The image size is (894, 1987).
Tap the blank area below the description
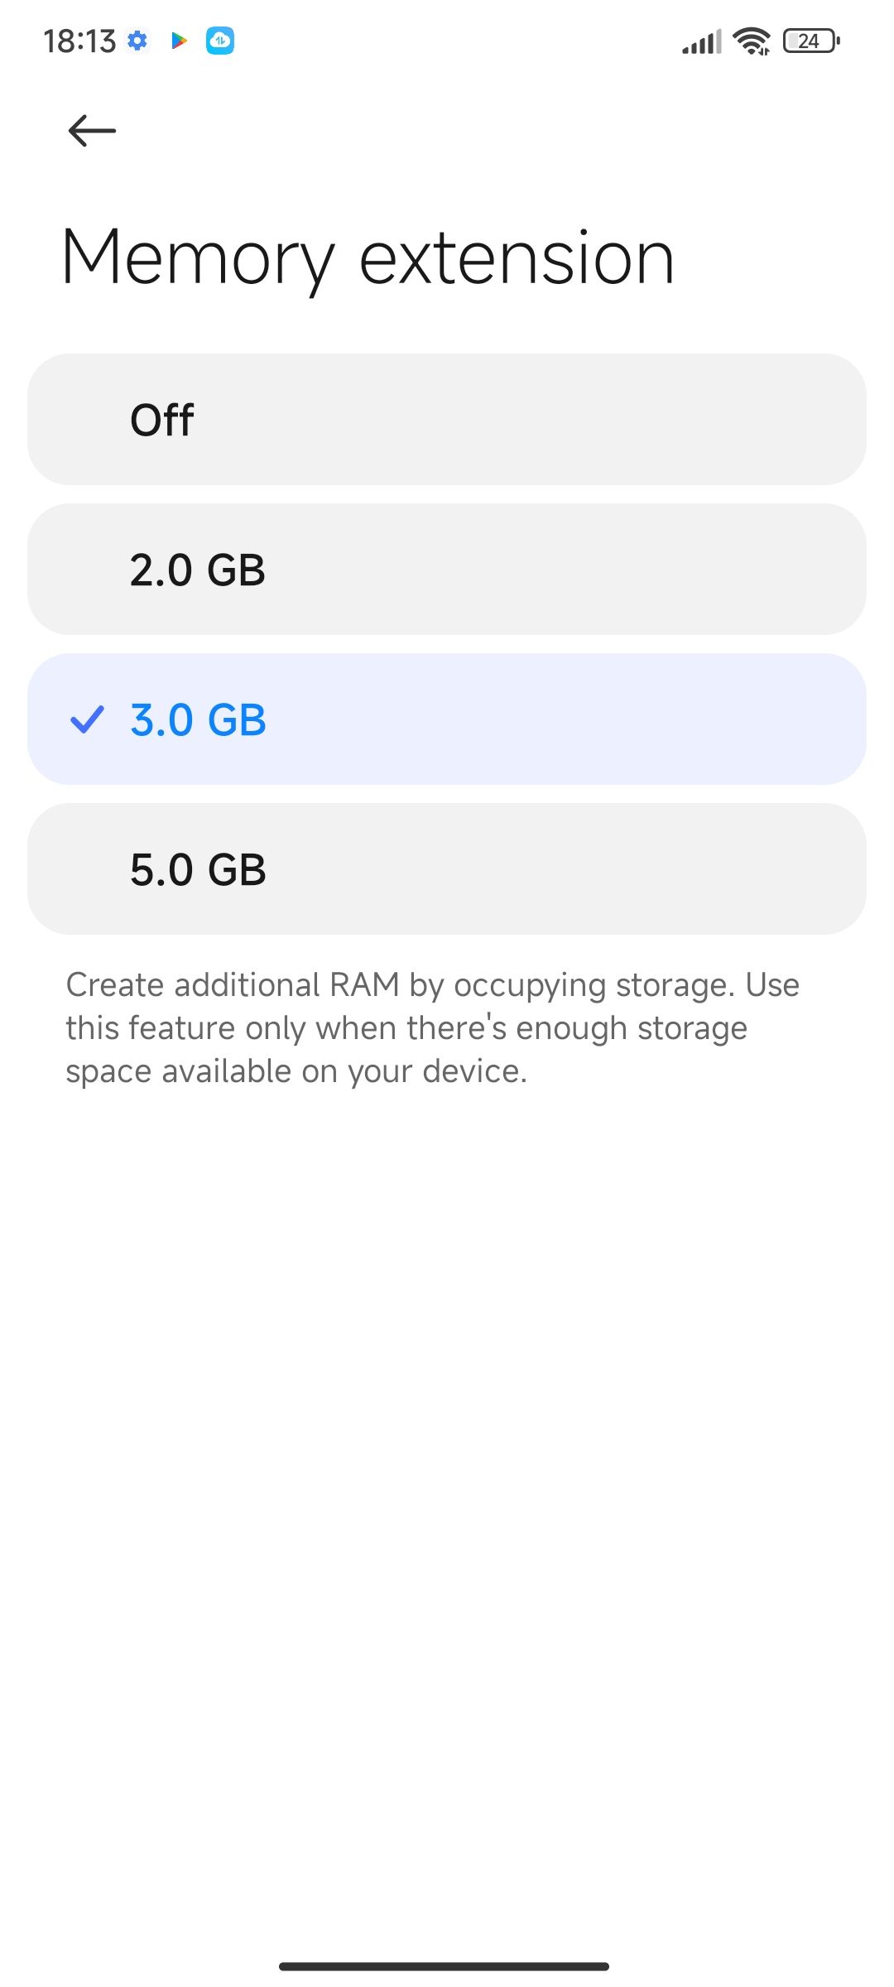pos(447,1490)
